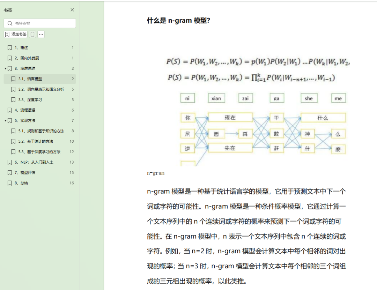This screenshot has height=290, width=377.
Task: Select the 3、底层原理 bookmark
Action: (40, 68)
